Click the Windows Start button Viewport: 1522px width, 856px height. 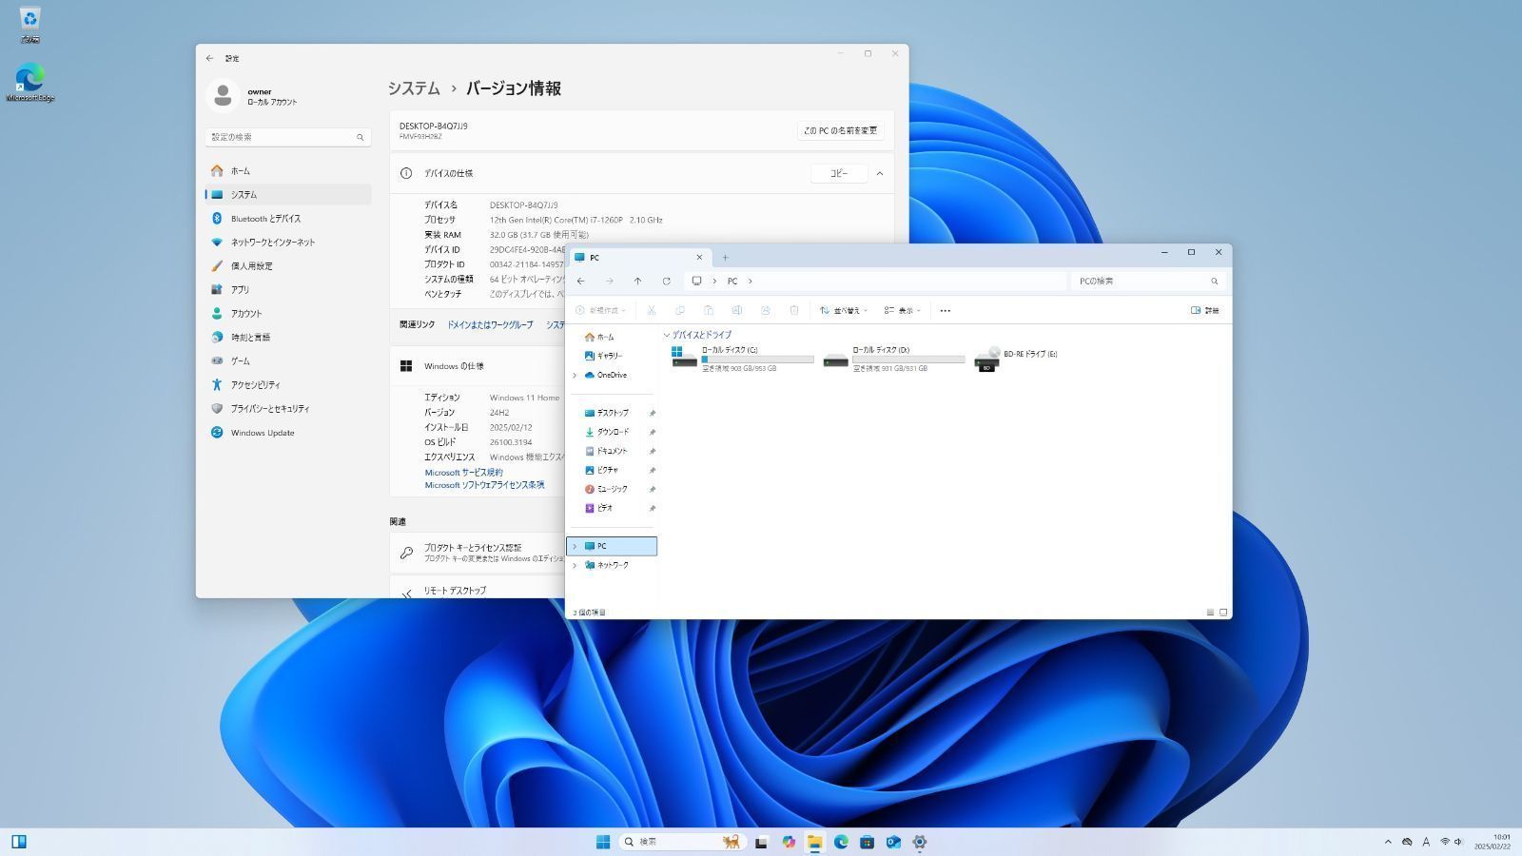(603, 842)
